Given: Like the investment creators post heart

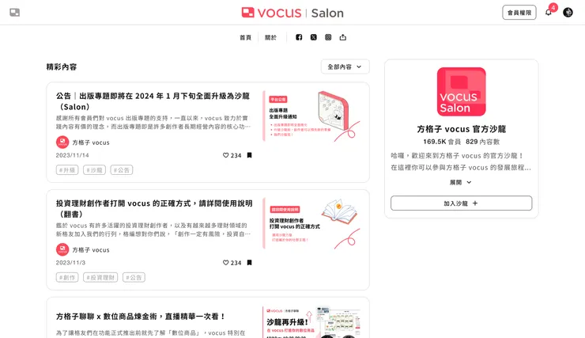Looking at the screenshot, I should pos(226,263).
